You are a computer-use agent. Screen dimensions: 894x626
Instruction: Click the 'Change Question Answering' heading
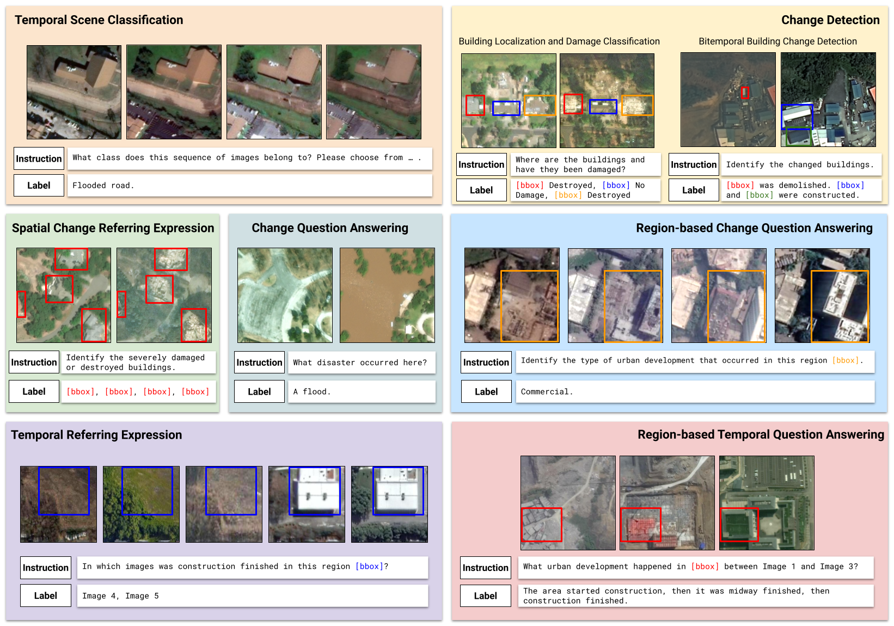(330, 228)
